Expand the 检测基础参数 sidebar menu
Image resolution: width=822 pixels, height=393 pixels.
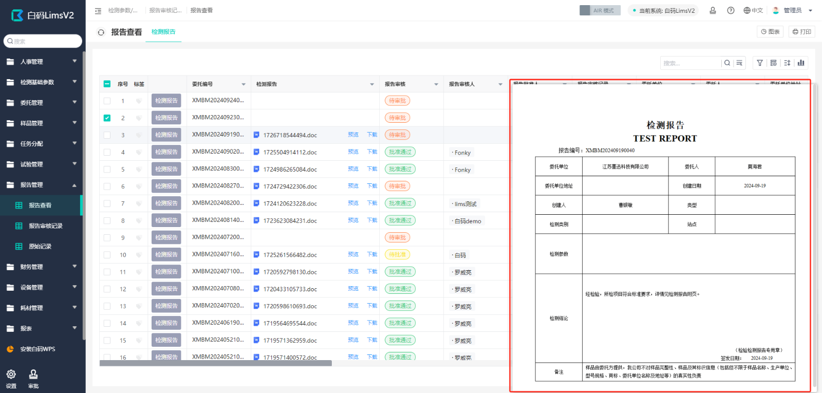(41, 82)
